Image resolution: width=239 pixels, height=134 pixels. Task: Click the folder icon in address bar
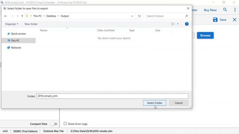coord(27,16)
